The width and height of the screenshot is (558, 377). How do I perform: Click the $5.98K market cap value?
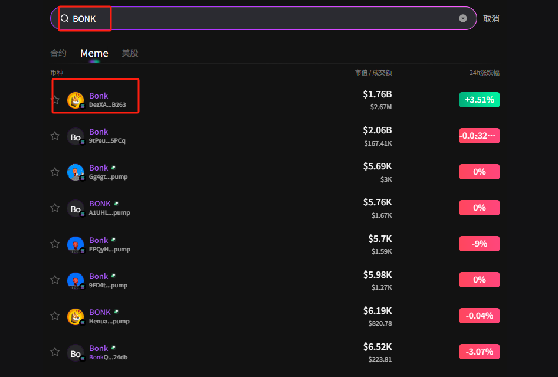pyautogui.click(x=378, y=275)
